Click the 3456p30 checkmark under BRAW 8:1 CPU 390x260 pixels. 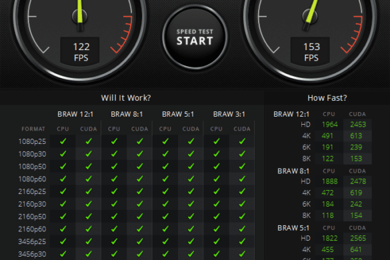tap(114, 254)
